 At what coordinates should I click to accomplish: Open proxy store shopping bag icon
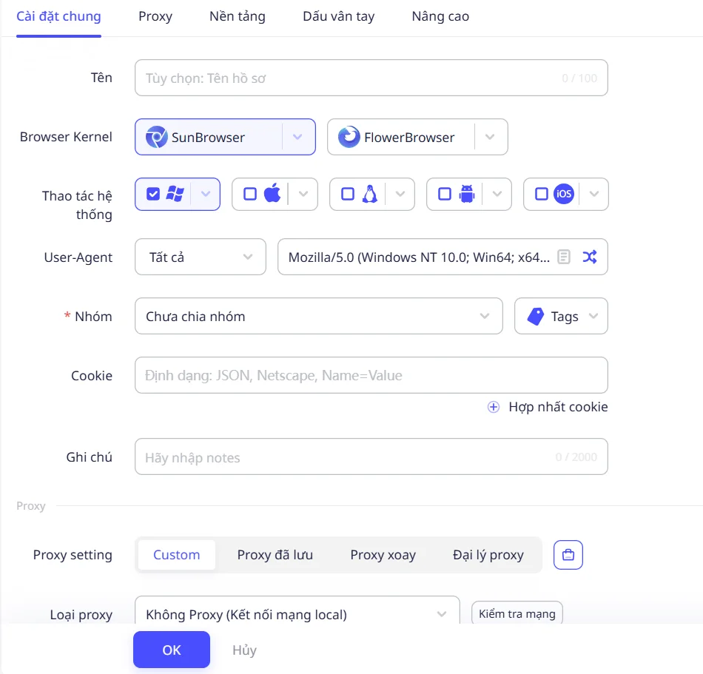coord(568,555)
